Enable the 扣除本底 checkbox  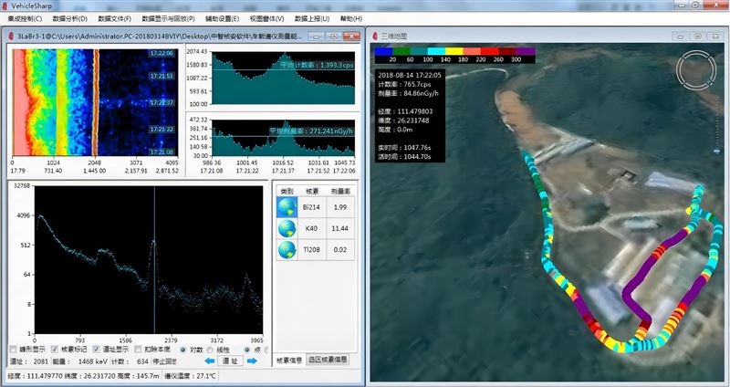pyautogui.click(x=136, y=349)
